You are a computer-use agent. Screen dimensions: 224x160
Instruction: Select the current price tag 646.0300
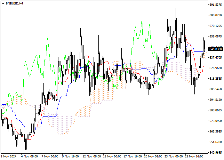216,49
